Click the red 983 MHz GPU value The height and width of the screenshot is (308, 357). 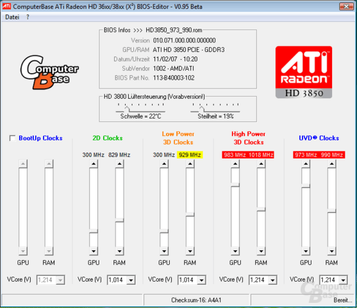pyautogui.click(x=235, y=155)
